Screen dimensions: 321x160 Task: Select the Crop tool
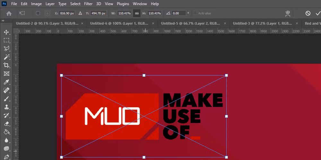(6, 65)
